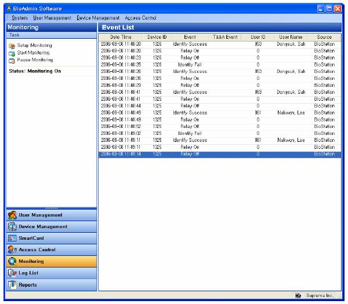
Task: Click the Access Control icon in sidebar
Action: [x=12, y=250]
